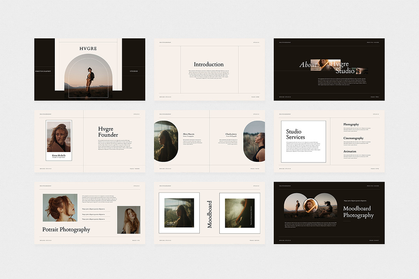Image resolution: width=419 pixels, height=279 pixels.
Task: Select the Hvgre Founder slide
Action: 90,141
